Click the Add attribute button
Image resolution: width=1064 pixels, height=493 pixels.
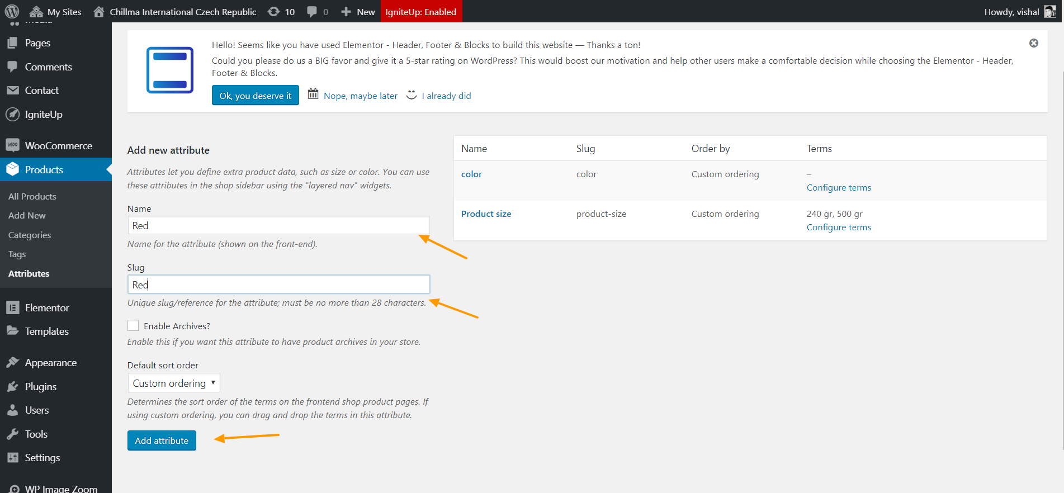tap(162, 440)
